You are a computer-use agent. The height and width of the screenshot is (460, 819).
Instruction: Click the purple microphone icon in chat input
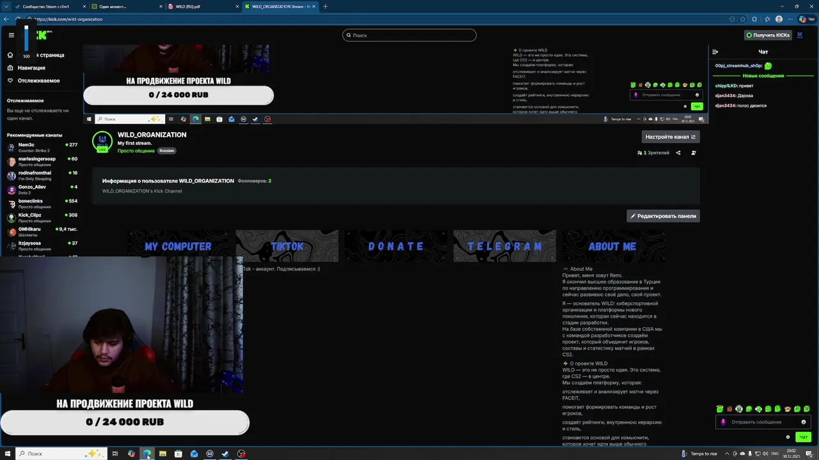(x=724, y=422)
